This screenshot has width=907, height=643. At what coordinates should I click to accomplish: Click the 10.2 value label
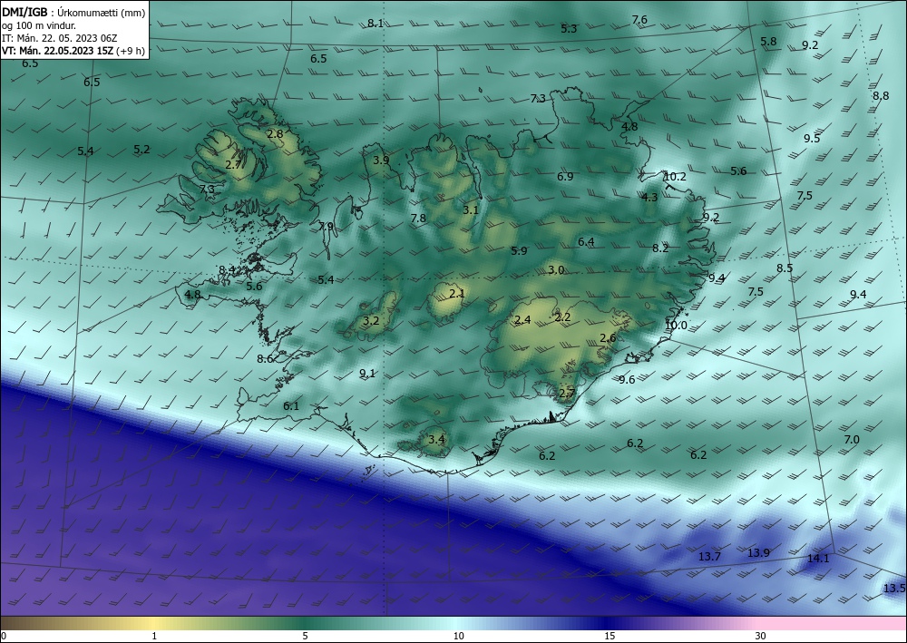point(675,177)
